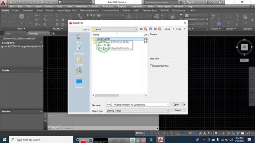Click red X delete icon in dialog
This screenshot has height=143, width=255.
pos(155,29)
